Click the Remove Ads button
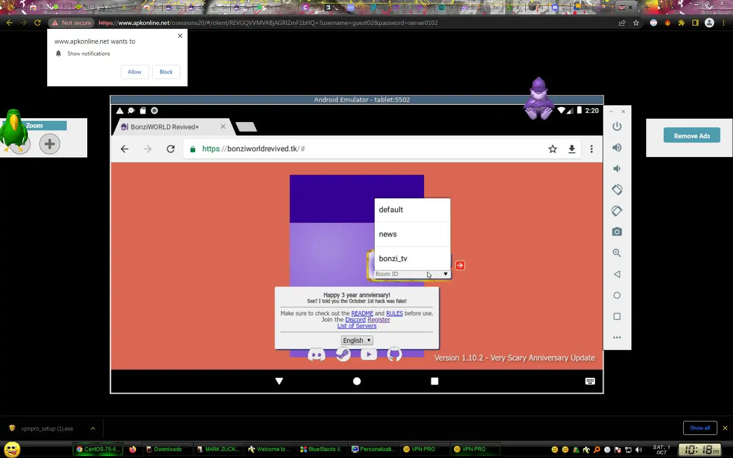This screenshot has width=733, height=458. point(692,136)
